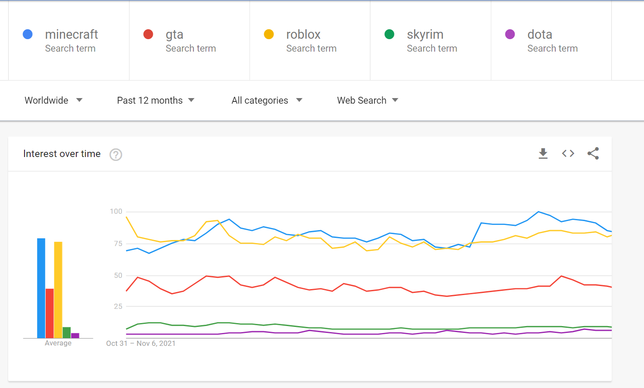Viewport: 644px width, 388px height.
Task: Open the help icon next to Interest over time
Action: pyautogui.click(x=115, y=154)
